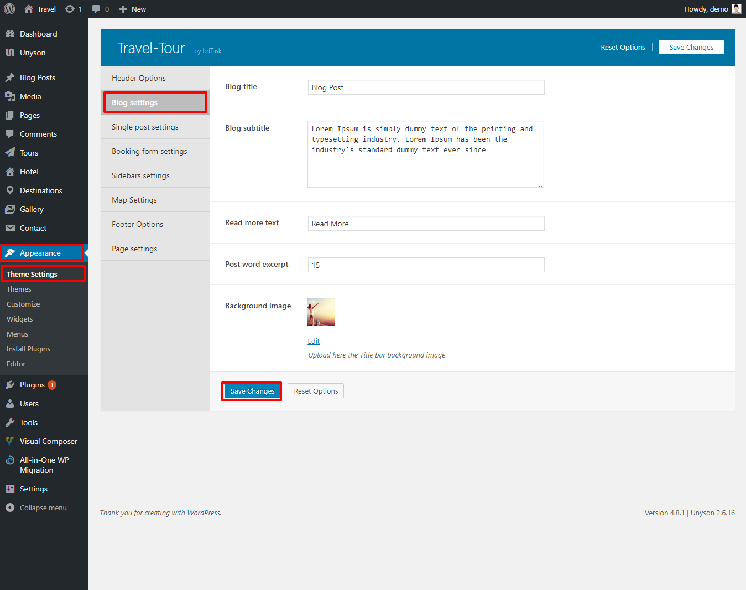Open Theme Settings submenu item
Image resolution: width=746 pixels, height=590 pixels.
[x=32, y=274]
